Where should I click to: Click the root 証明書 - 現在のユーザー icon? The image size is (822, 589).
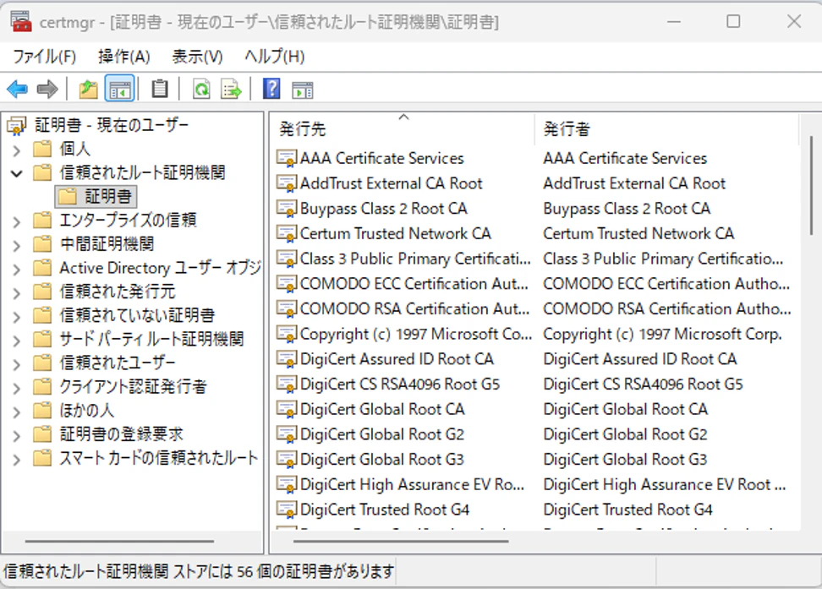pos(17,125)
